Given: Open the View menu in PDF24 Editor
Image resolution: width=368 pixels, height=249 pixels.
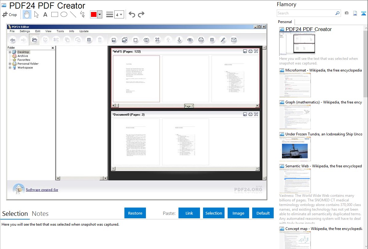Looking at the screenshot, I should pos(48,31).
